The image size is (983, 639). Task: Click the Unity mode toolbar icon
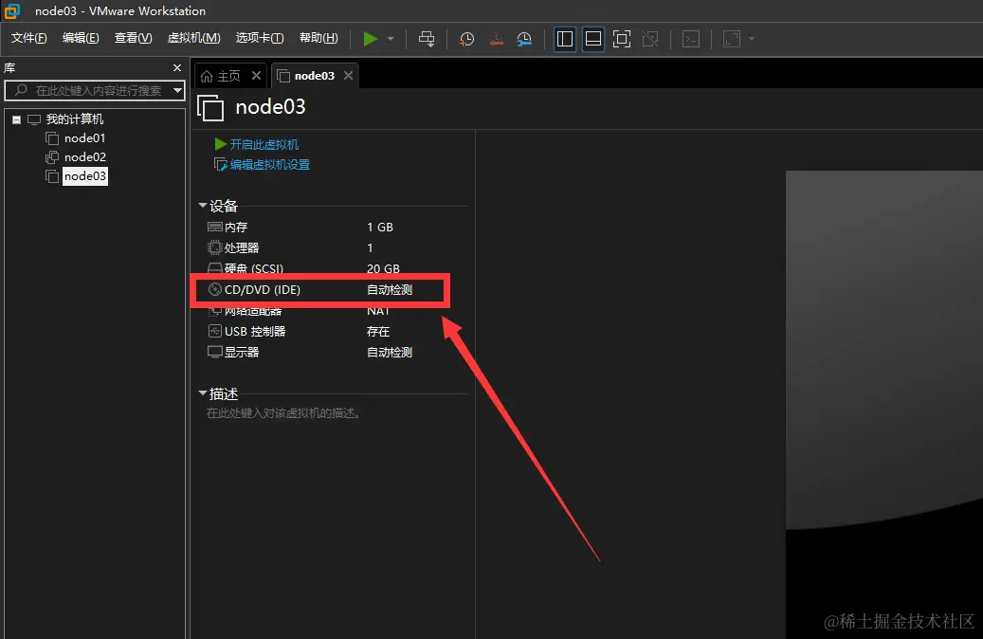tap(650, 39)
